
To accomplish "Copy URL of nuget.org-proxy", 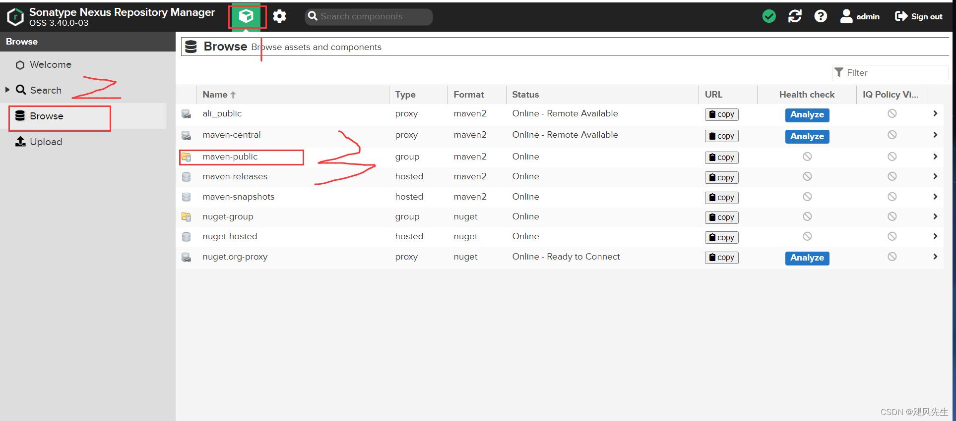I will click(x=722, y=258).
